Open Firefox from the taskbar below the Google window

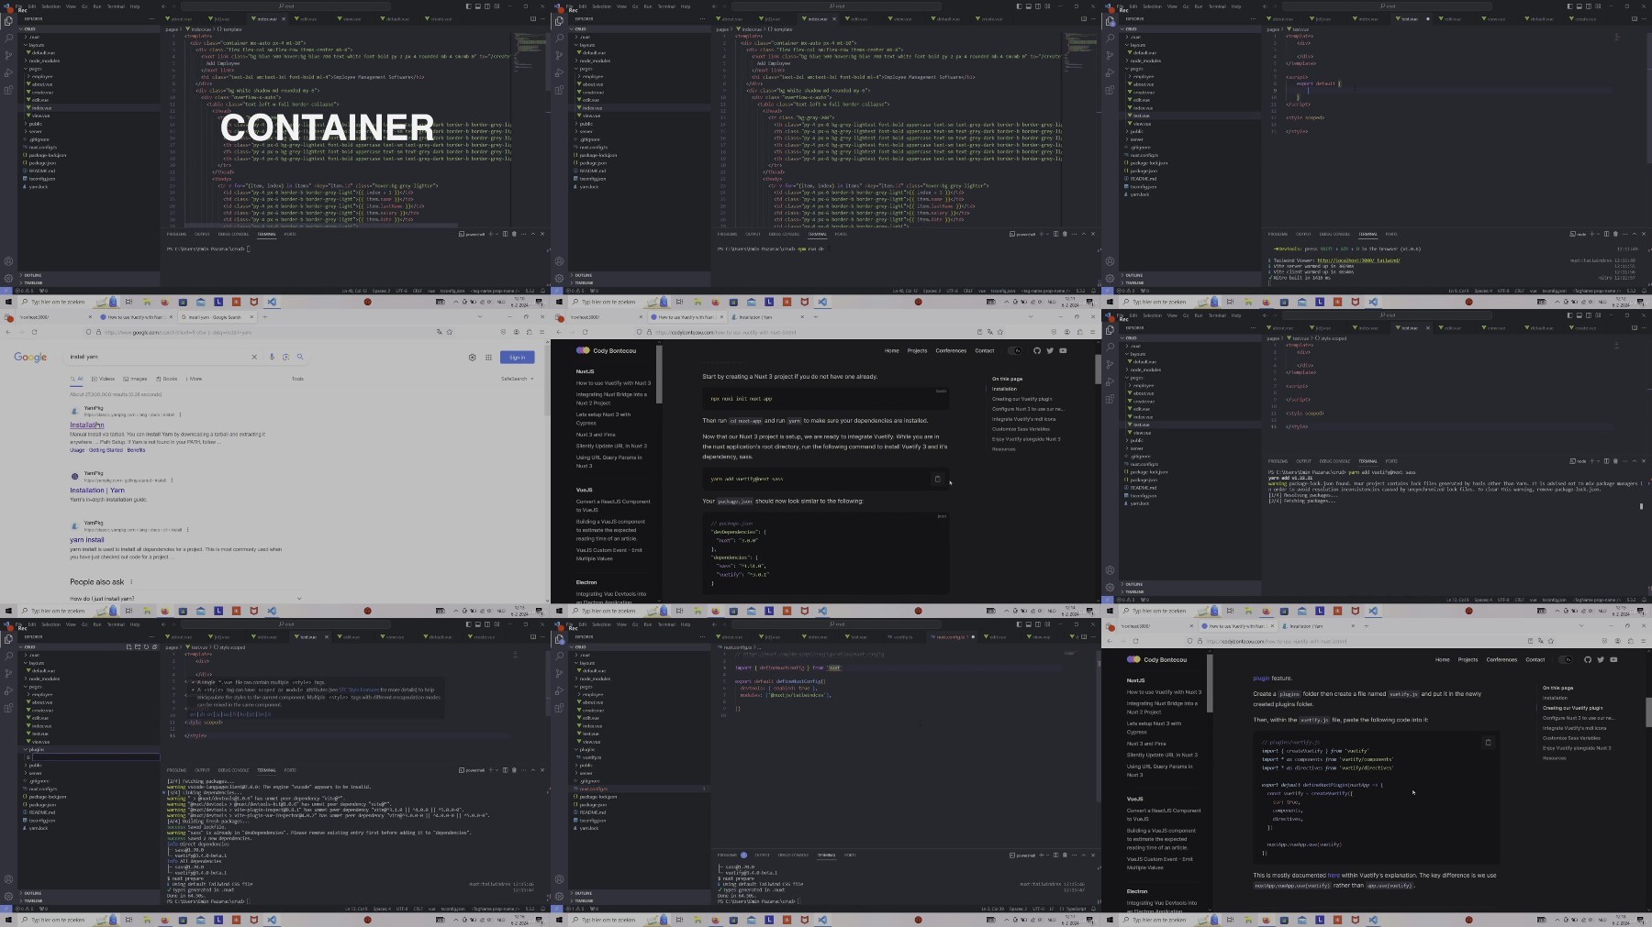[x=164, y=611]
